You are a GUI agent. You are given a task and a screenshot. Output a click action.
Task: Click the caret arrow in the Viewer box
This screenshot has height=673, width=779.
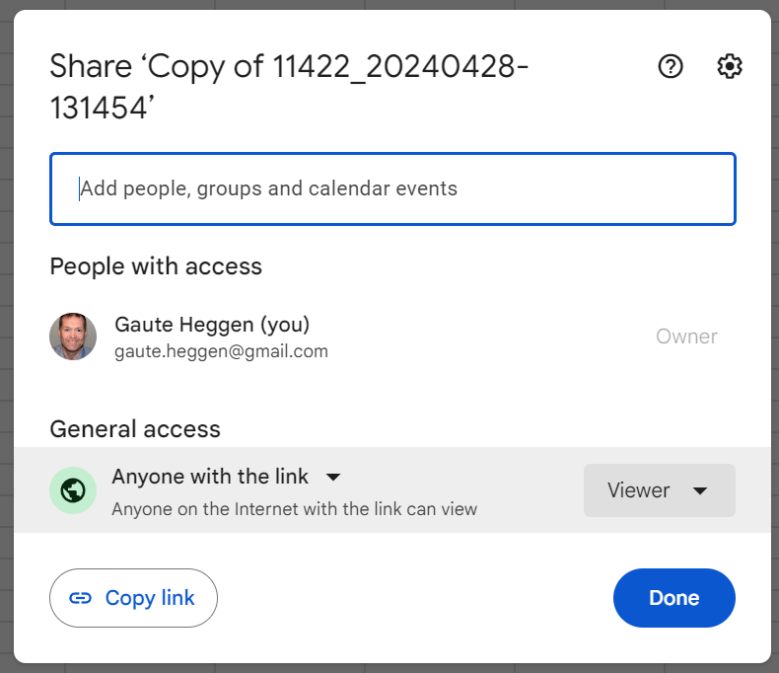click(700, 491)
